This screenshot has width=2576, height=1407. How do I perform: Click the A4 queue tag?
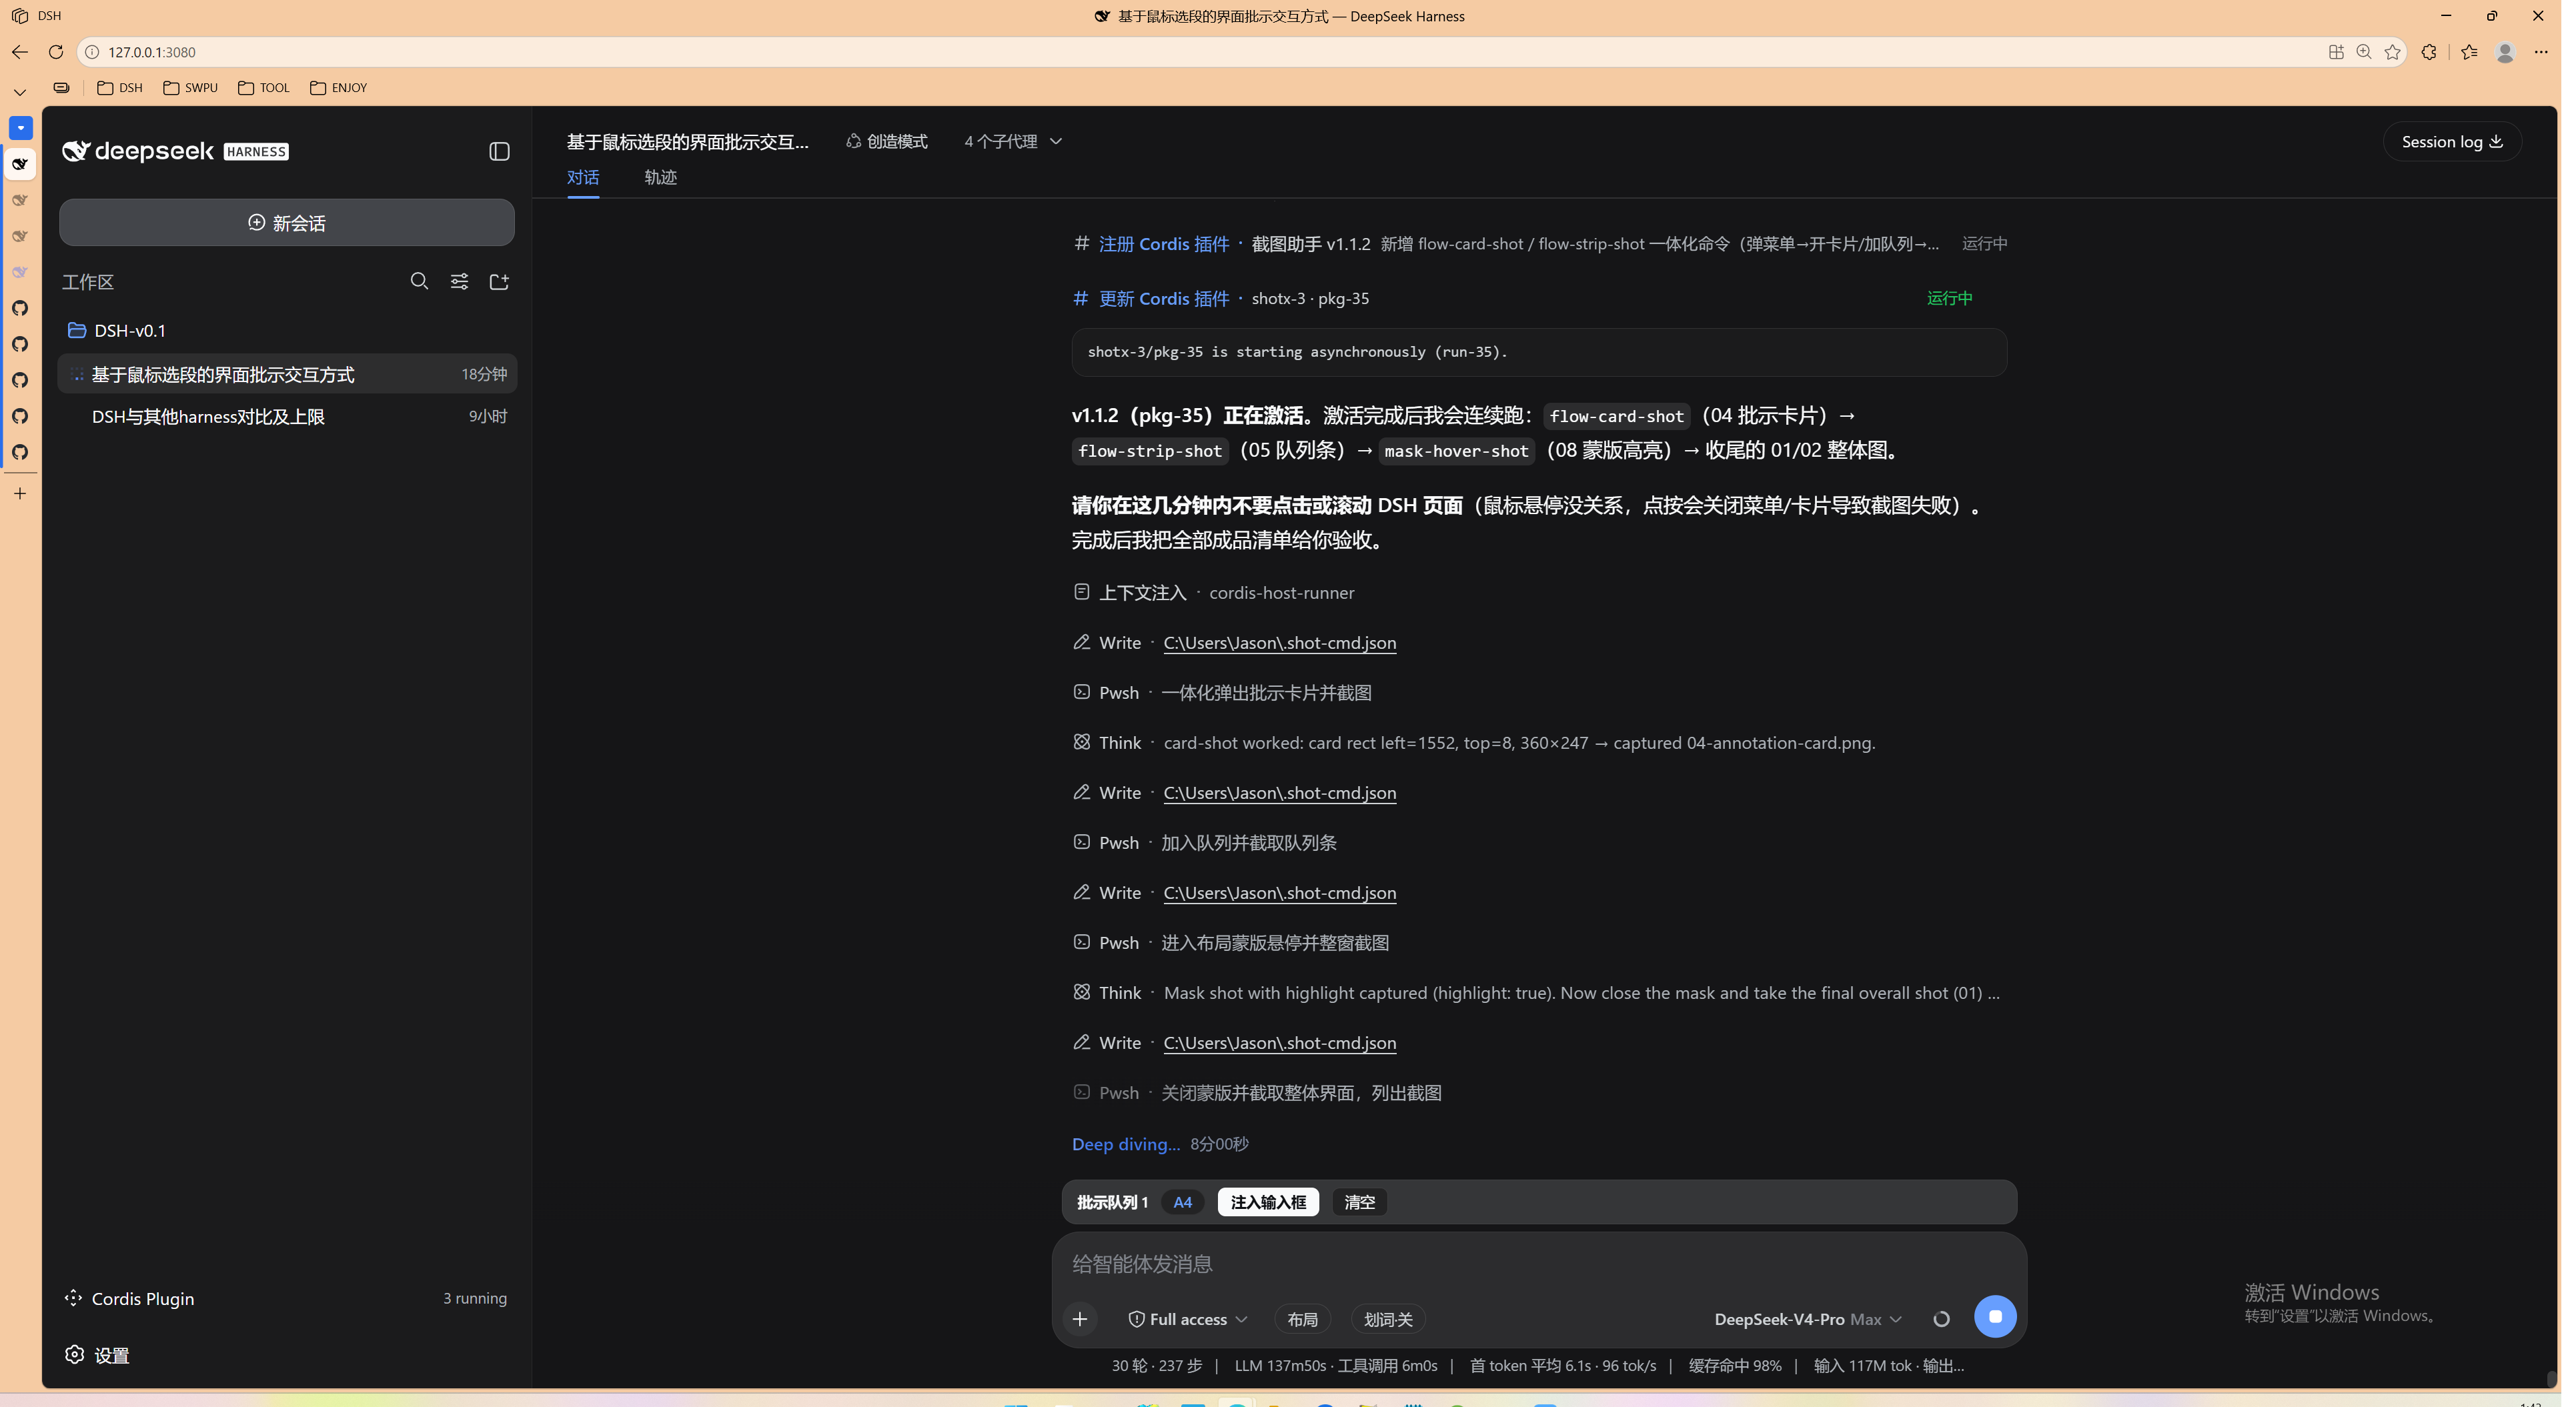pos(1182,1202)
